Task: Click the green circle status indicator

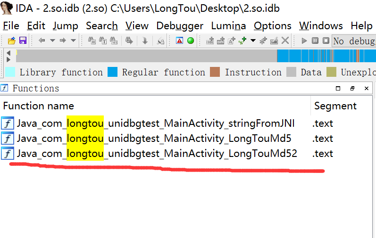Action: (x=191, y=41)
